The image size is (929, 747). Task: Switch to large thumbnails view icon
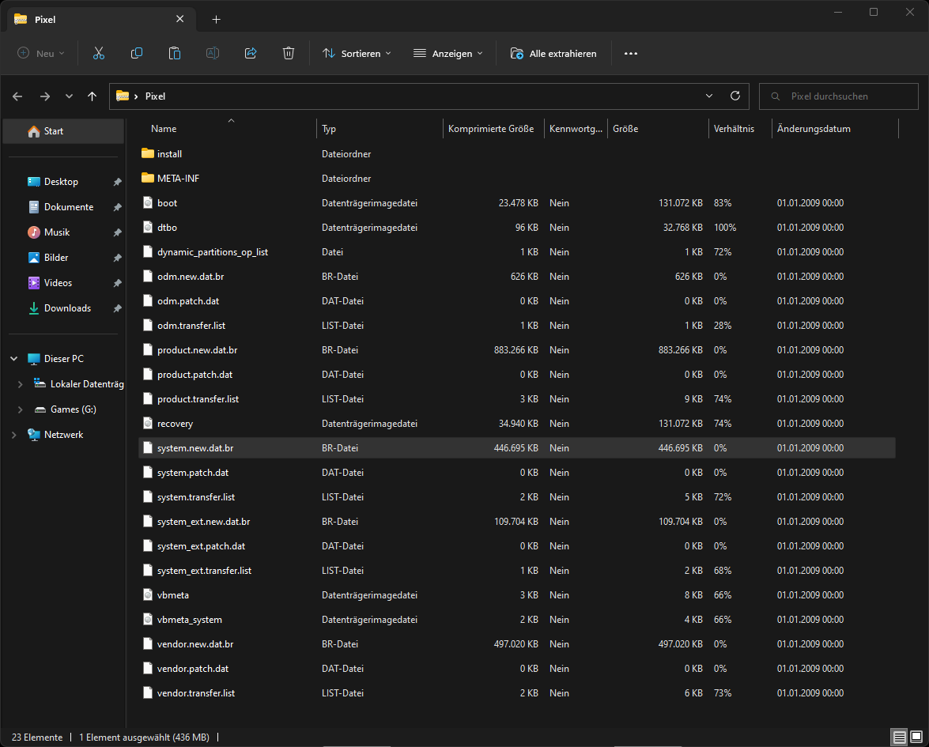pos(916,737)
